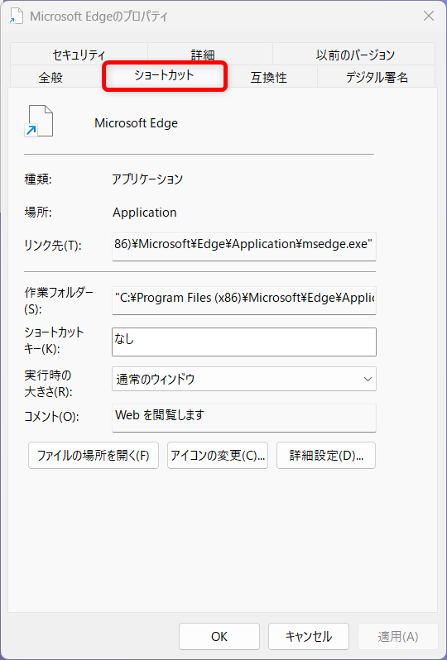
Task: Click 詳細設定 button
Action: 326,456
